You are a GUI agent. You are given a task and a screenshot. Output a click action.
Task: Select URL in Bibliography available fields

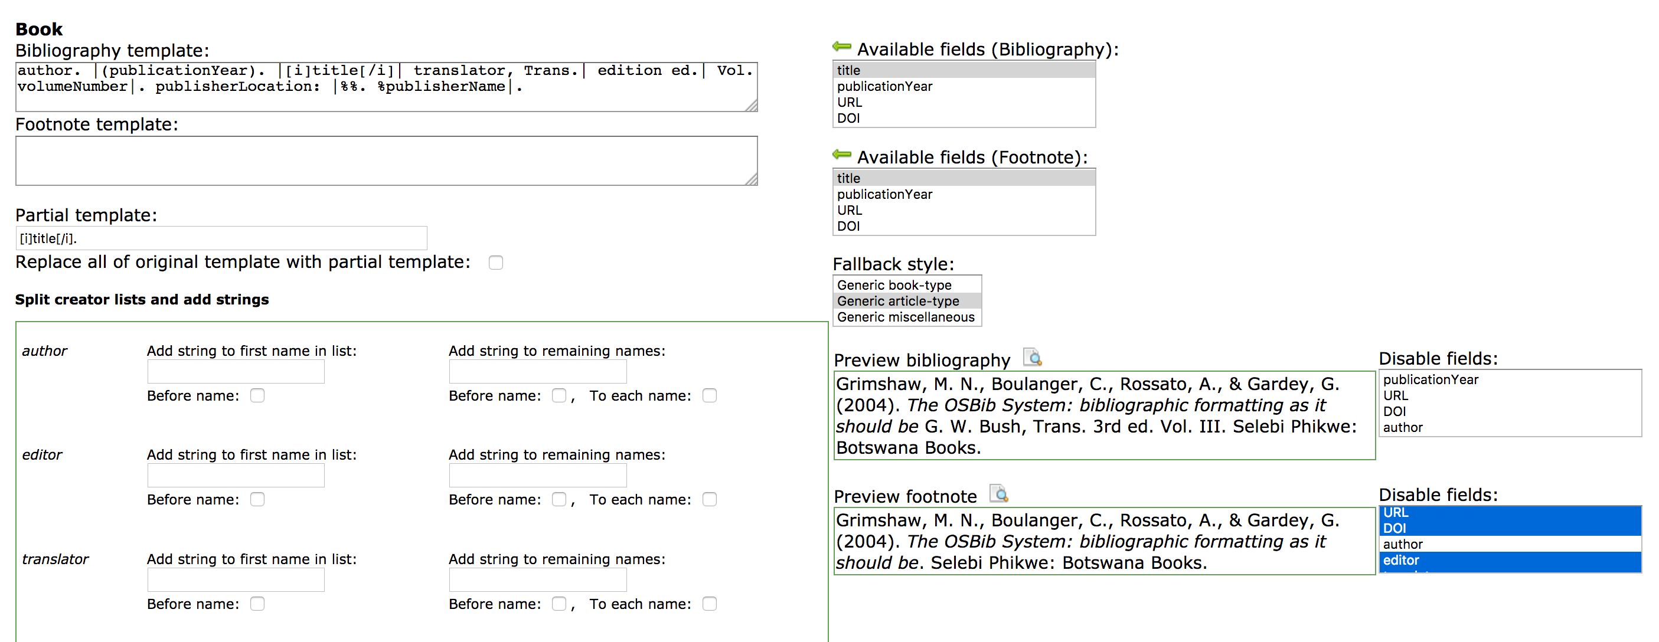(x=964, y=103)
